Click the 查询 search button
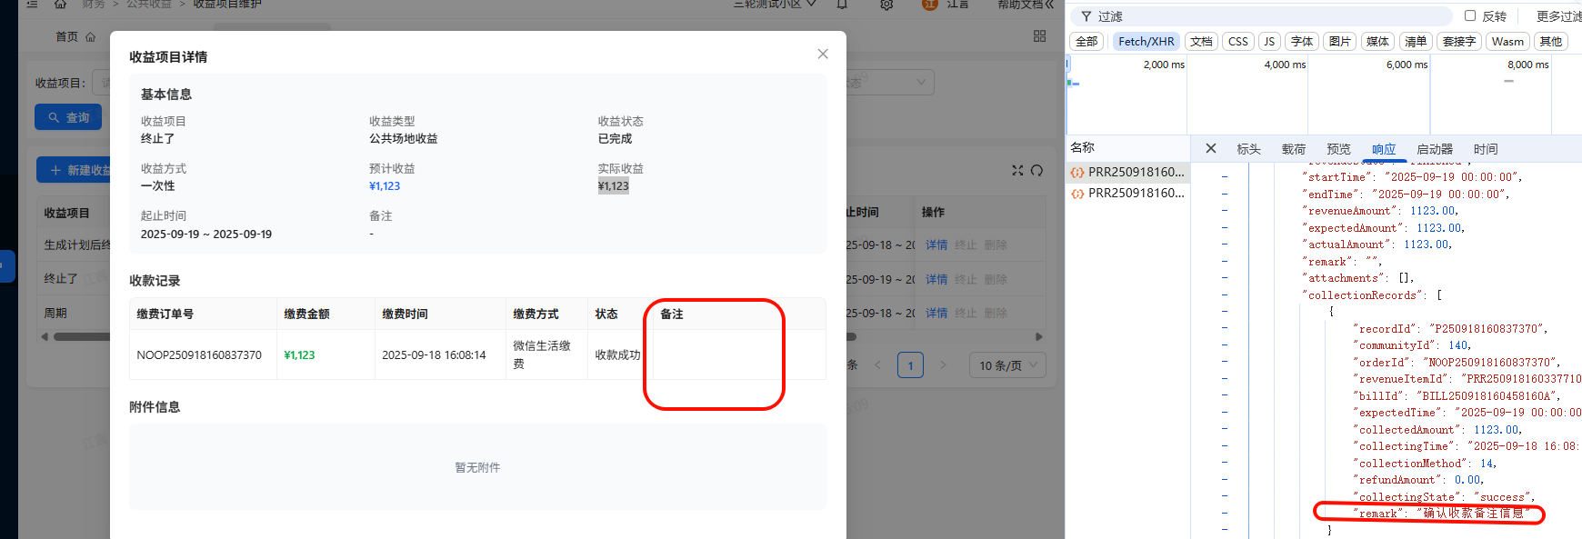 pos(68,117)
